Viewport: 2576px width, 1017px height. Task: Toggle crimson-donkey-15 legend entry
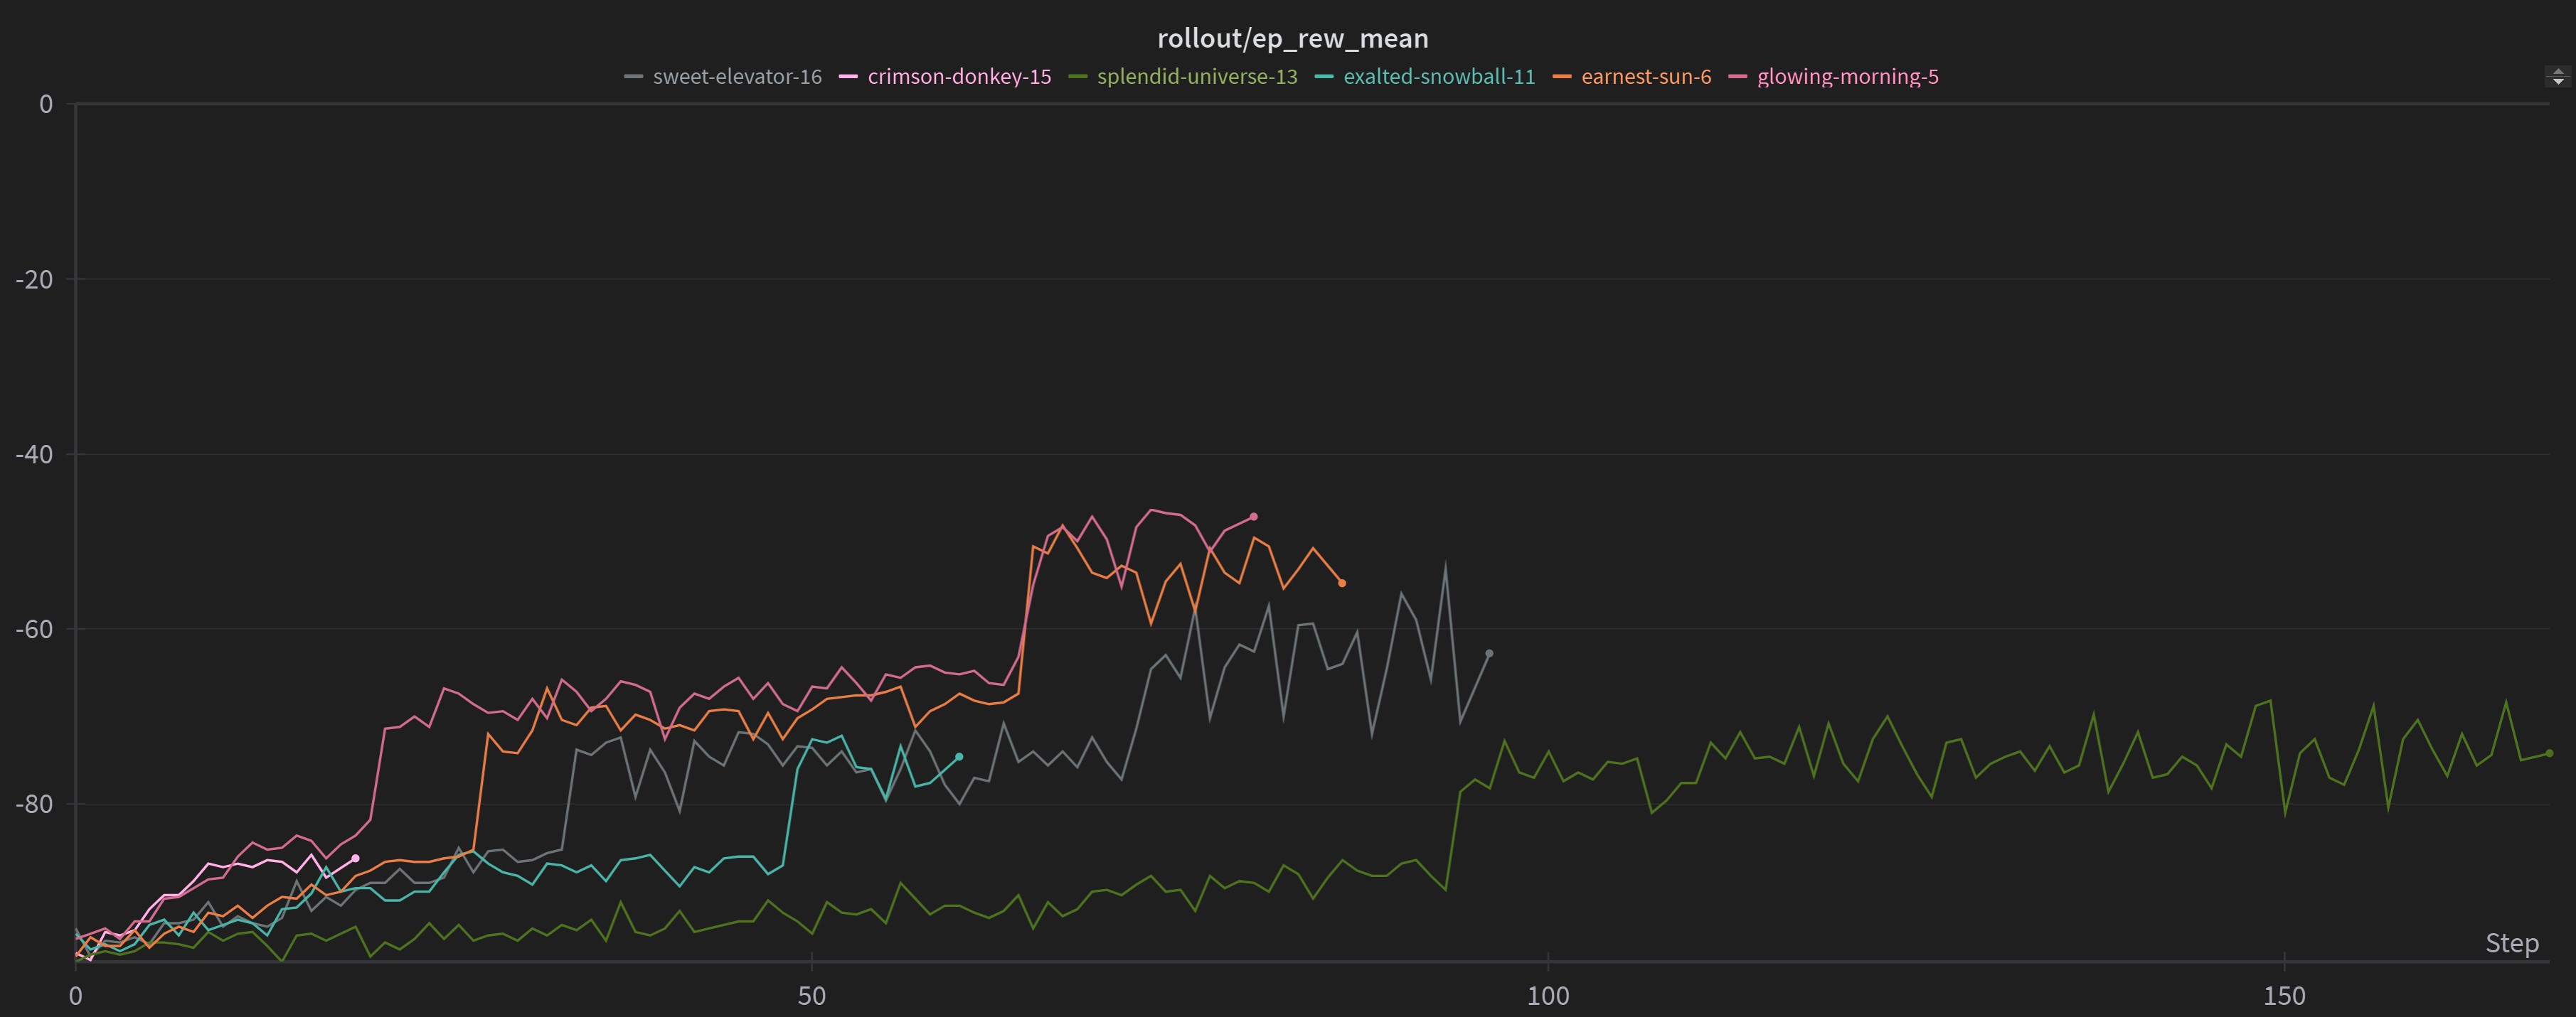[959, 77]
